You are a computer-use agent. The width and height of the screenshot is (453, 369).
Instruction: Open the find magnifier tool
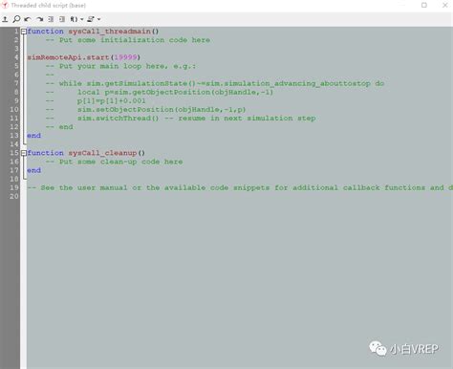[x=16, y=19]
